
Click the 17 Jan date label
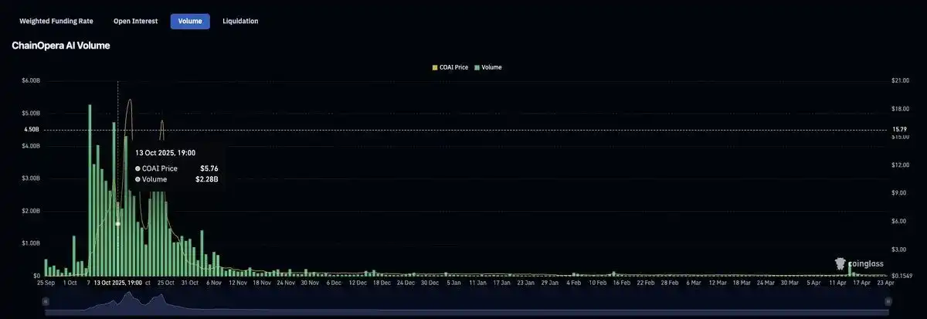click(502, 283)
